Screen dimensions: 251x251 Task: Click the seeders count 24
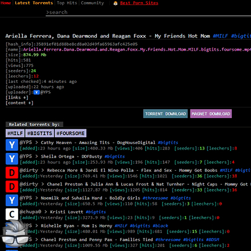(x=33, y=71)
